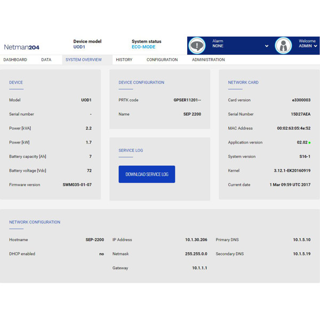Click the green application version status dot

tap(309, 142)
